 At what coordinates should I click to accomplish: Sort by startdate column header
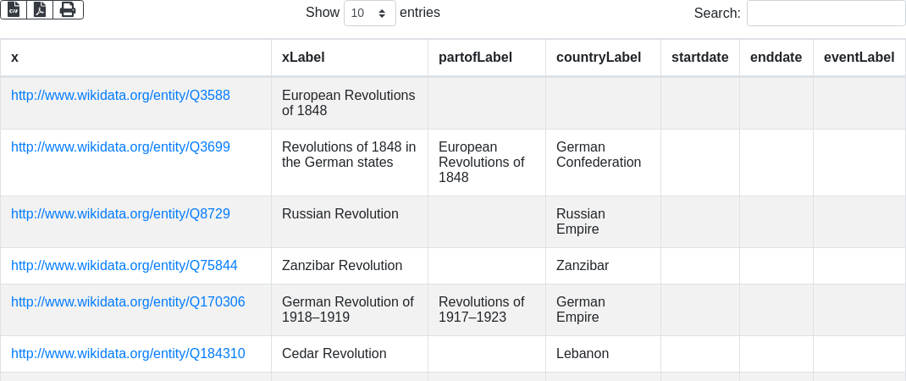pyautogui.click(x=699, y=58)
